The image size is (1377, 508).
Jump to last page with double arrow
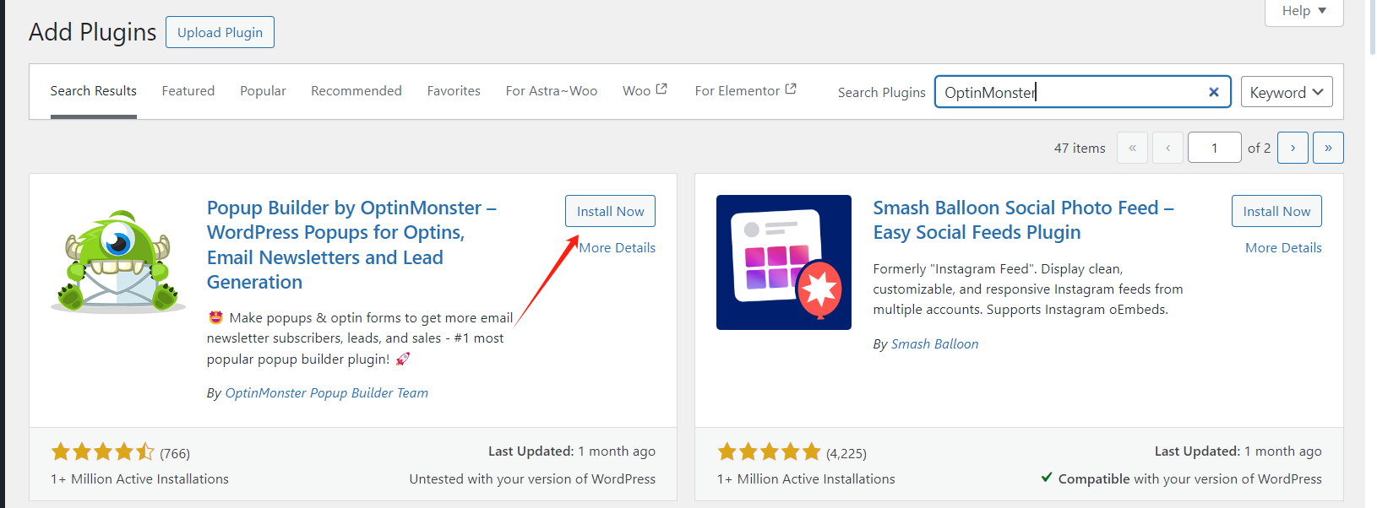1328,148
